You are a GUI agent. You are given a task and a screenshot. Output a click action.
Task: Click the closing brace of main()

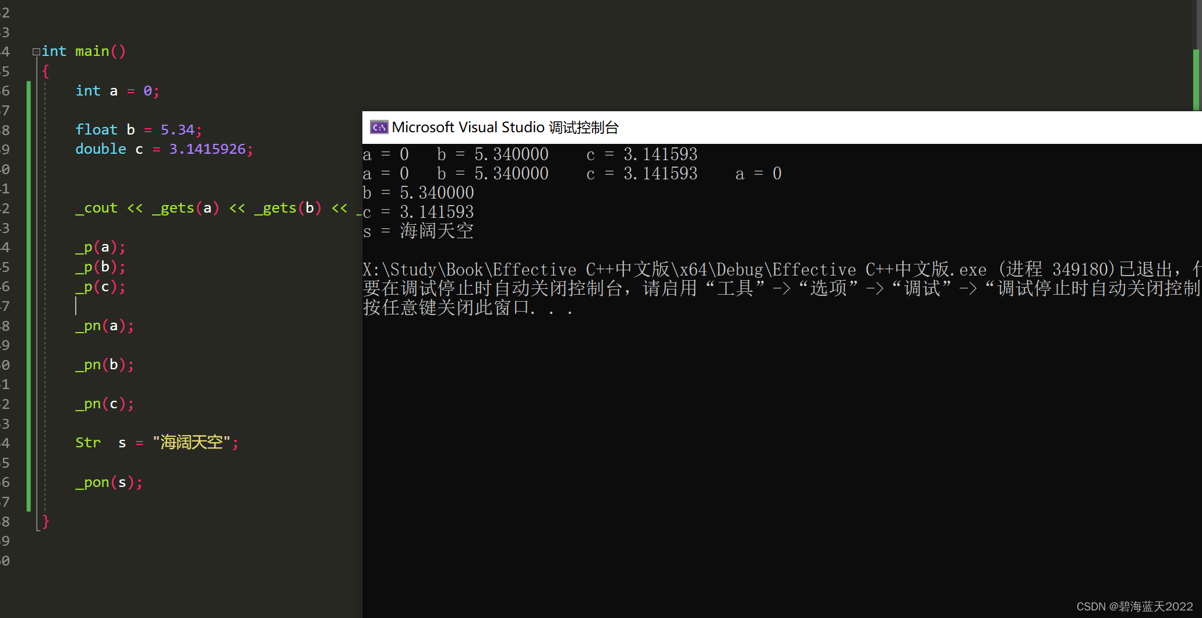pyautogui.click(x=45, y=521)
